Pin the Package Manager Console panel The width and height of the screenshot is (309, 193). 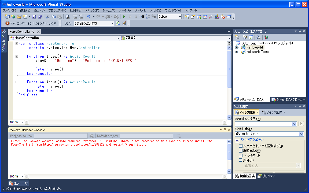pos(225,130)
